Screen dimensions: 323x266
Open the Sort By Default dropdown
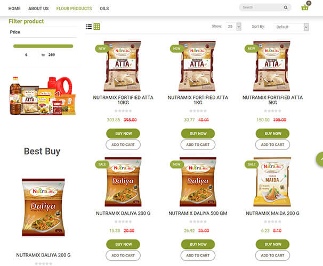point(291,27)
